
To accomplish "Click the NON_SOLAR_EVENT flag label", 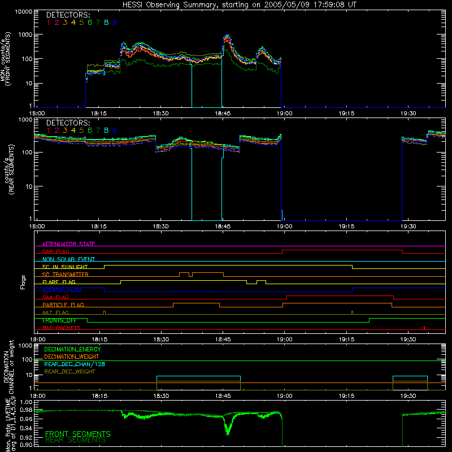I will tap(68, 259).
